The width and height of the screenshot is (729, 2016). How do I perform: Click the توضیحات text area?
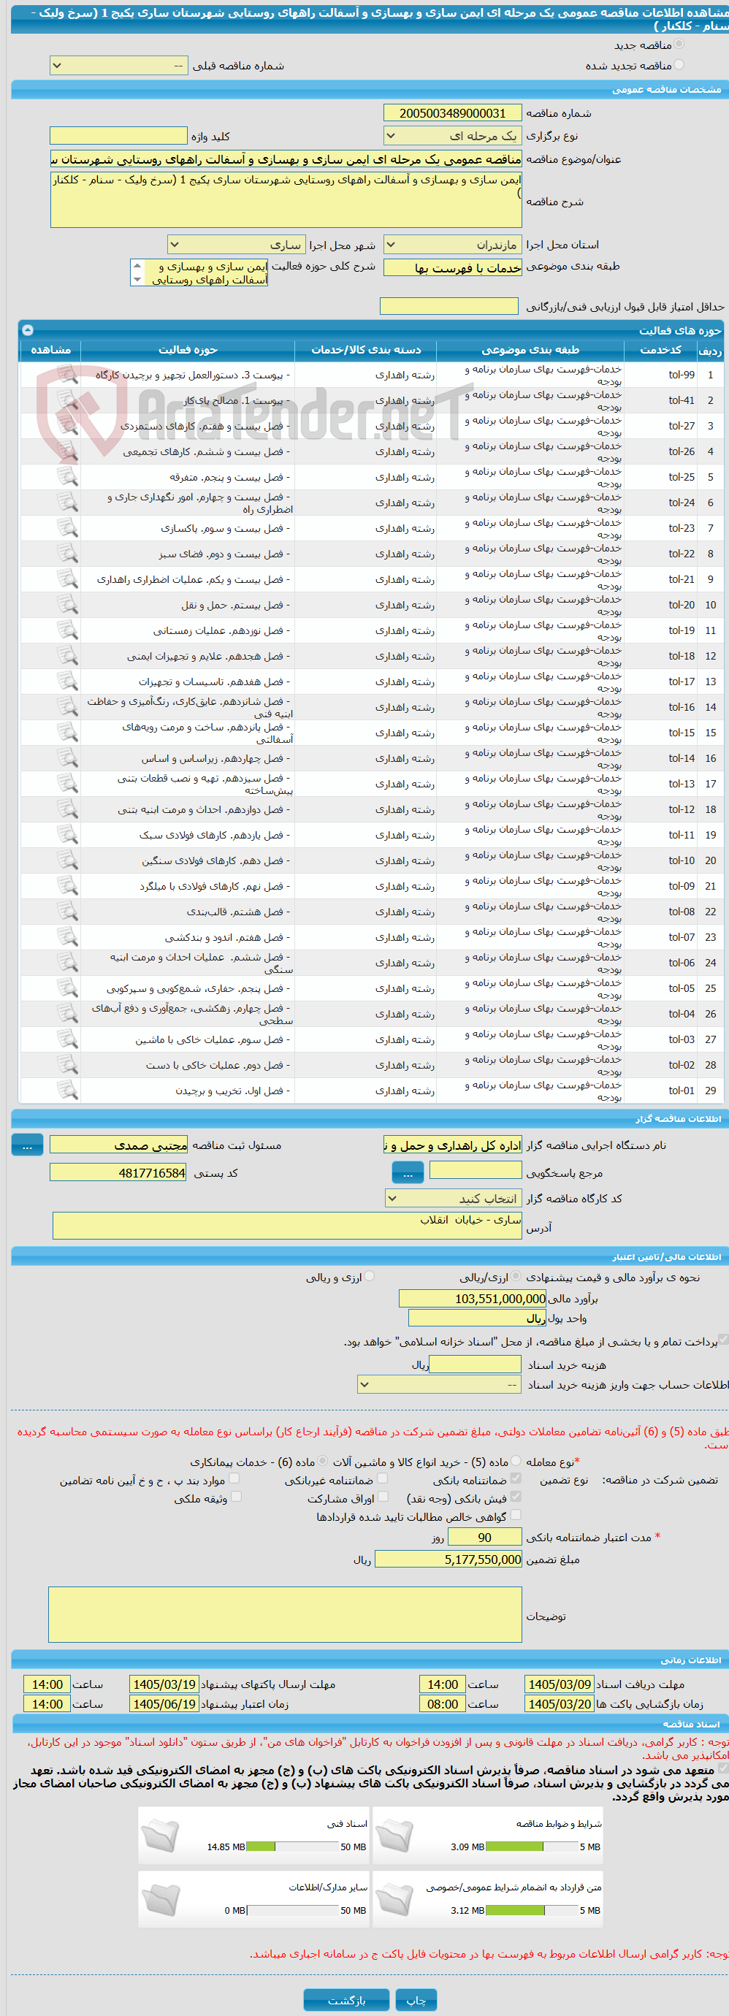[x=285, y=1615]
